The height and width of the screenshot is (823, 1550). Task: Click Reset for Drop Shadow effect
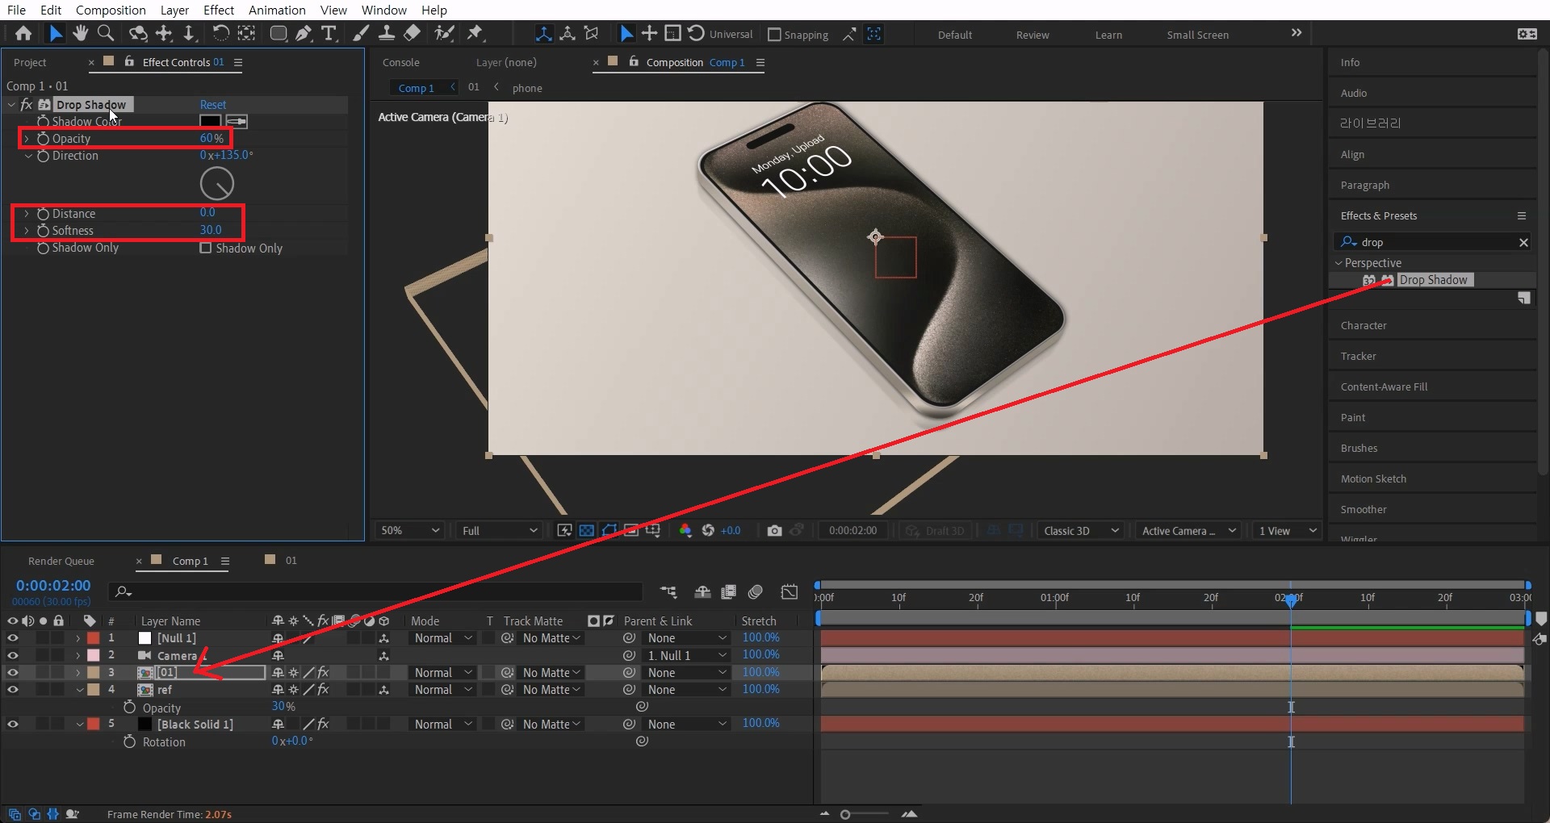(213, 105)
